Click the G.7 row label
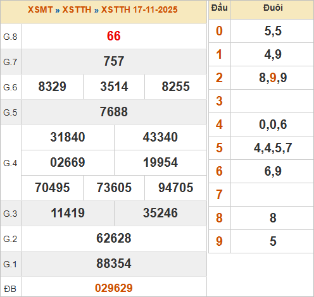This screenshot has width=314, height=297. [x=10, y=62]
